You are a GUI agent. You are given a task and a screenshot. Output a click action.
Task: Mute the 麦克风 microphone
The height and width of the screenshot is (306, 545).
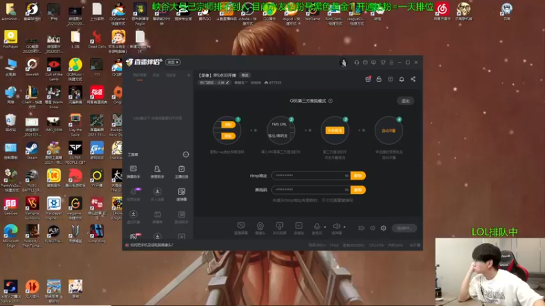[x=317, y=228]
